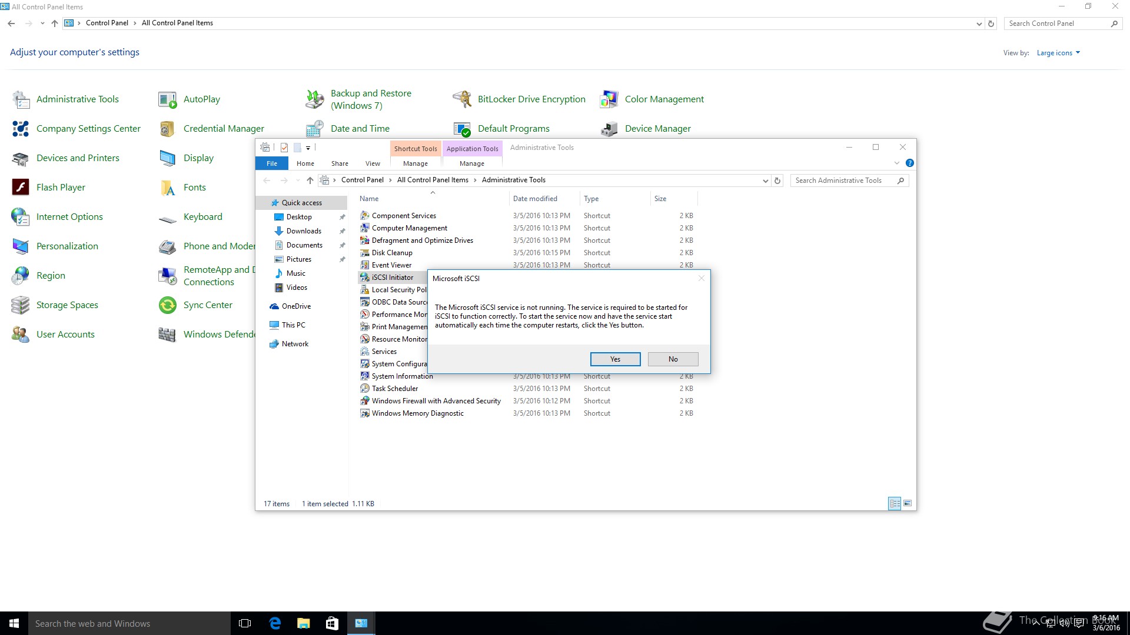The width and height of the screenshot is (1130, 635).
Task: Click Yes in Microsoft iSCSI dialog
Action: [615, 359]
